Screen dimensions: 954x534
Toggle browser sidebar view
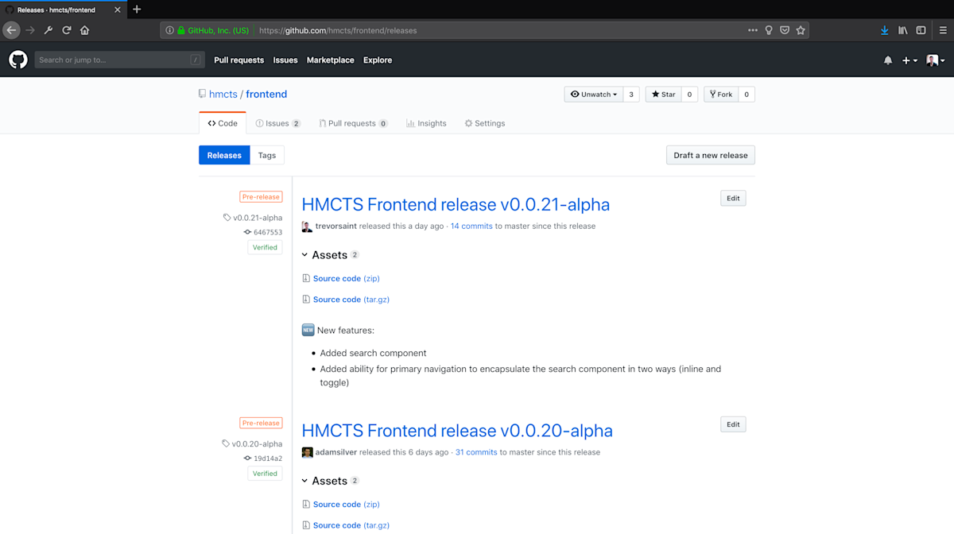point(921,30)
